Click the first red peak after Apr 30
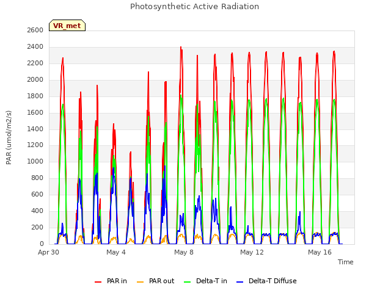This screenshot has height=293, width=391. 63,59
